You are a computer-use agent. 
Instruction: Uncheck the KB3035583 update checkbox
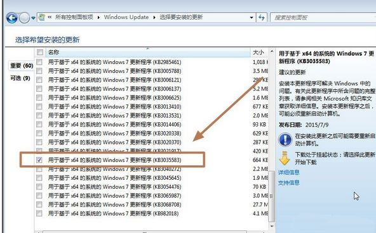click(39, 160)
